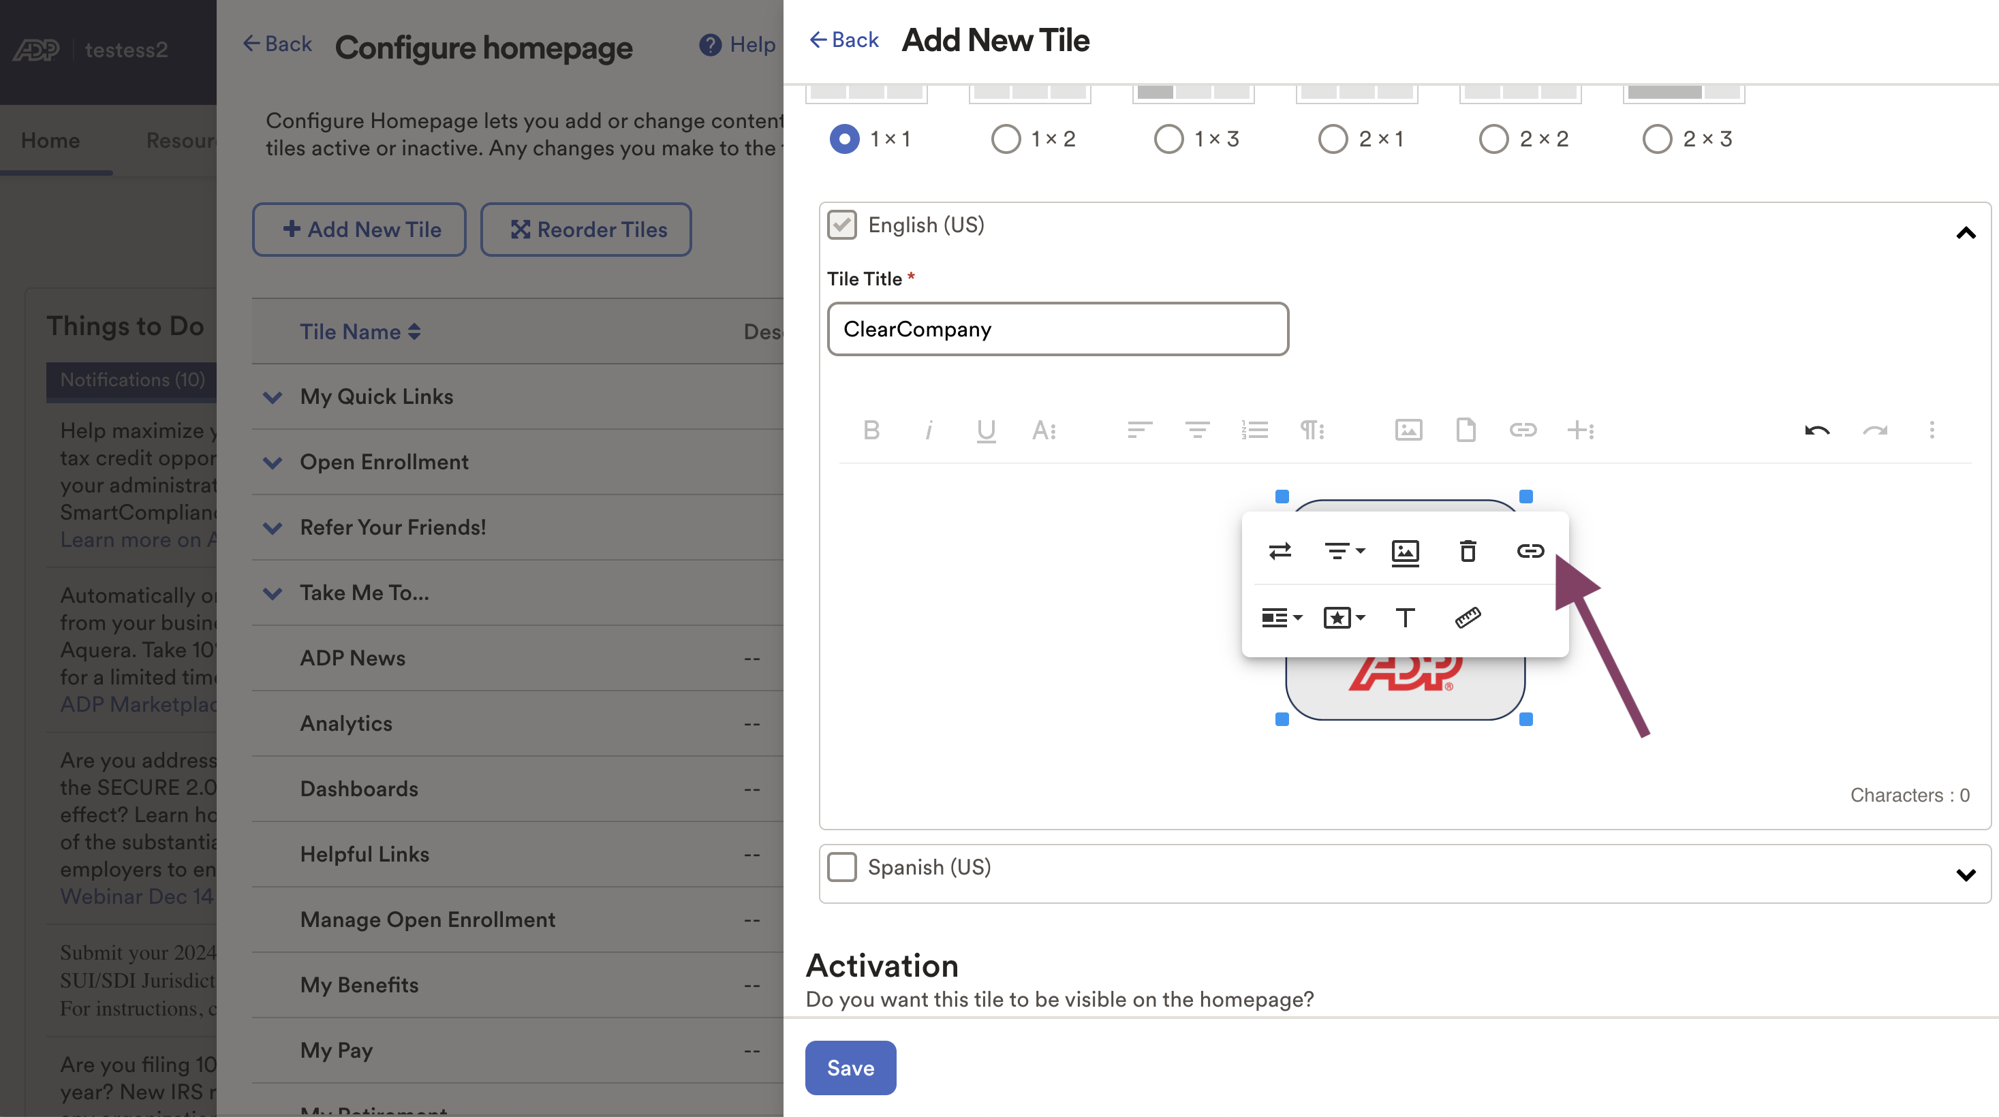1999x1117 pixels.
Task: Click the My Benefits tile row
Action: coord(518,985)
